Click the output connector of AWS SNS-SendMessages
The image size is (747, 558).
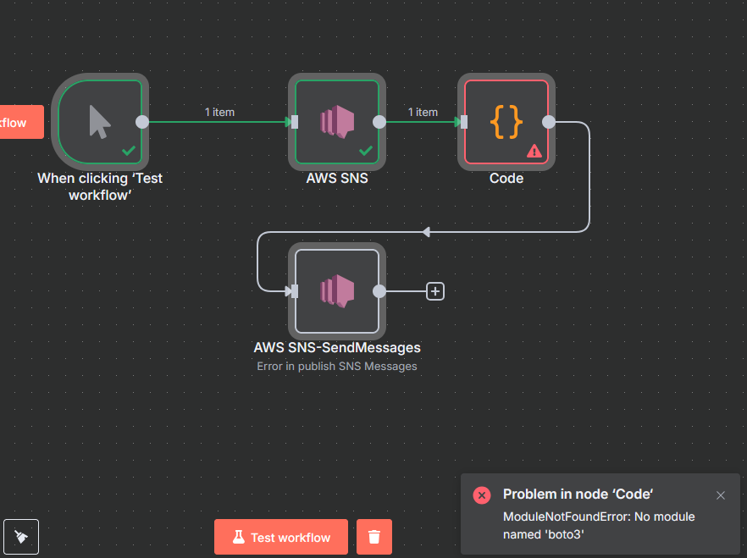tap(379, 291)
